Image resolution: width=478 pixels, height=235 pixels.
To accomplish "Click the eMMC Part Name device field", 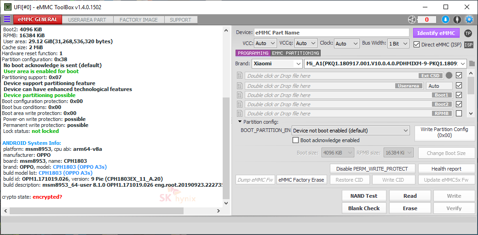I will point(331,33).
